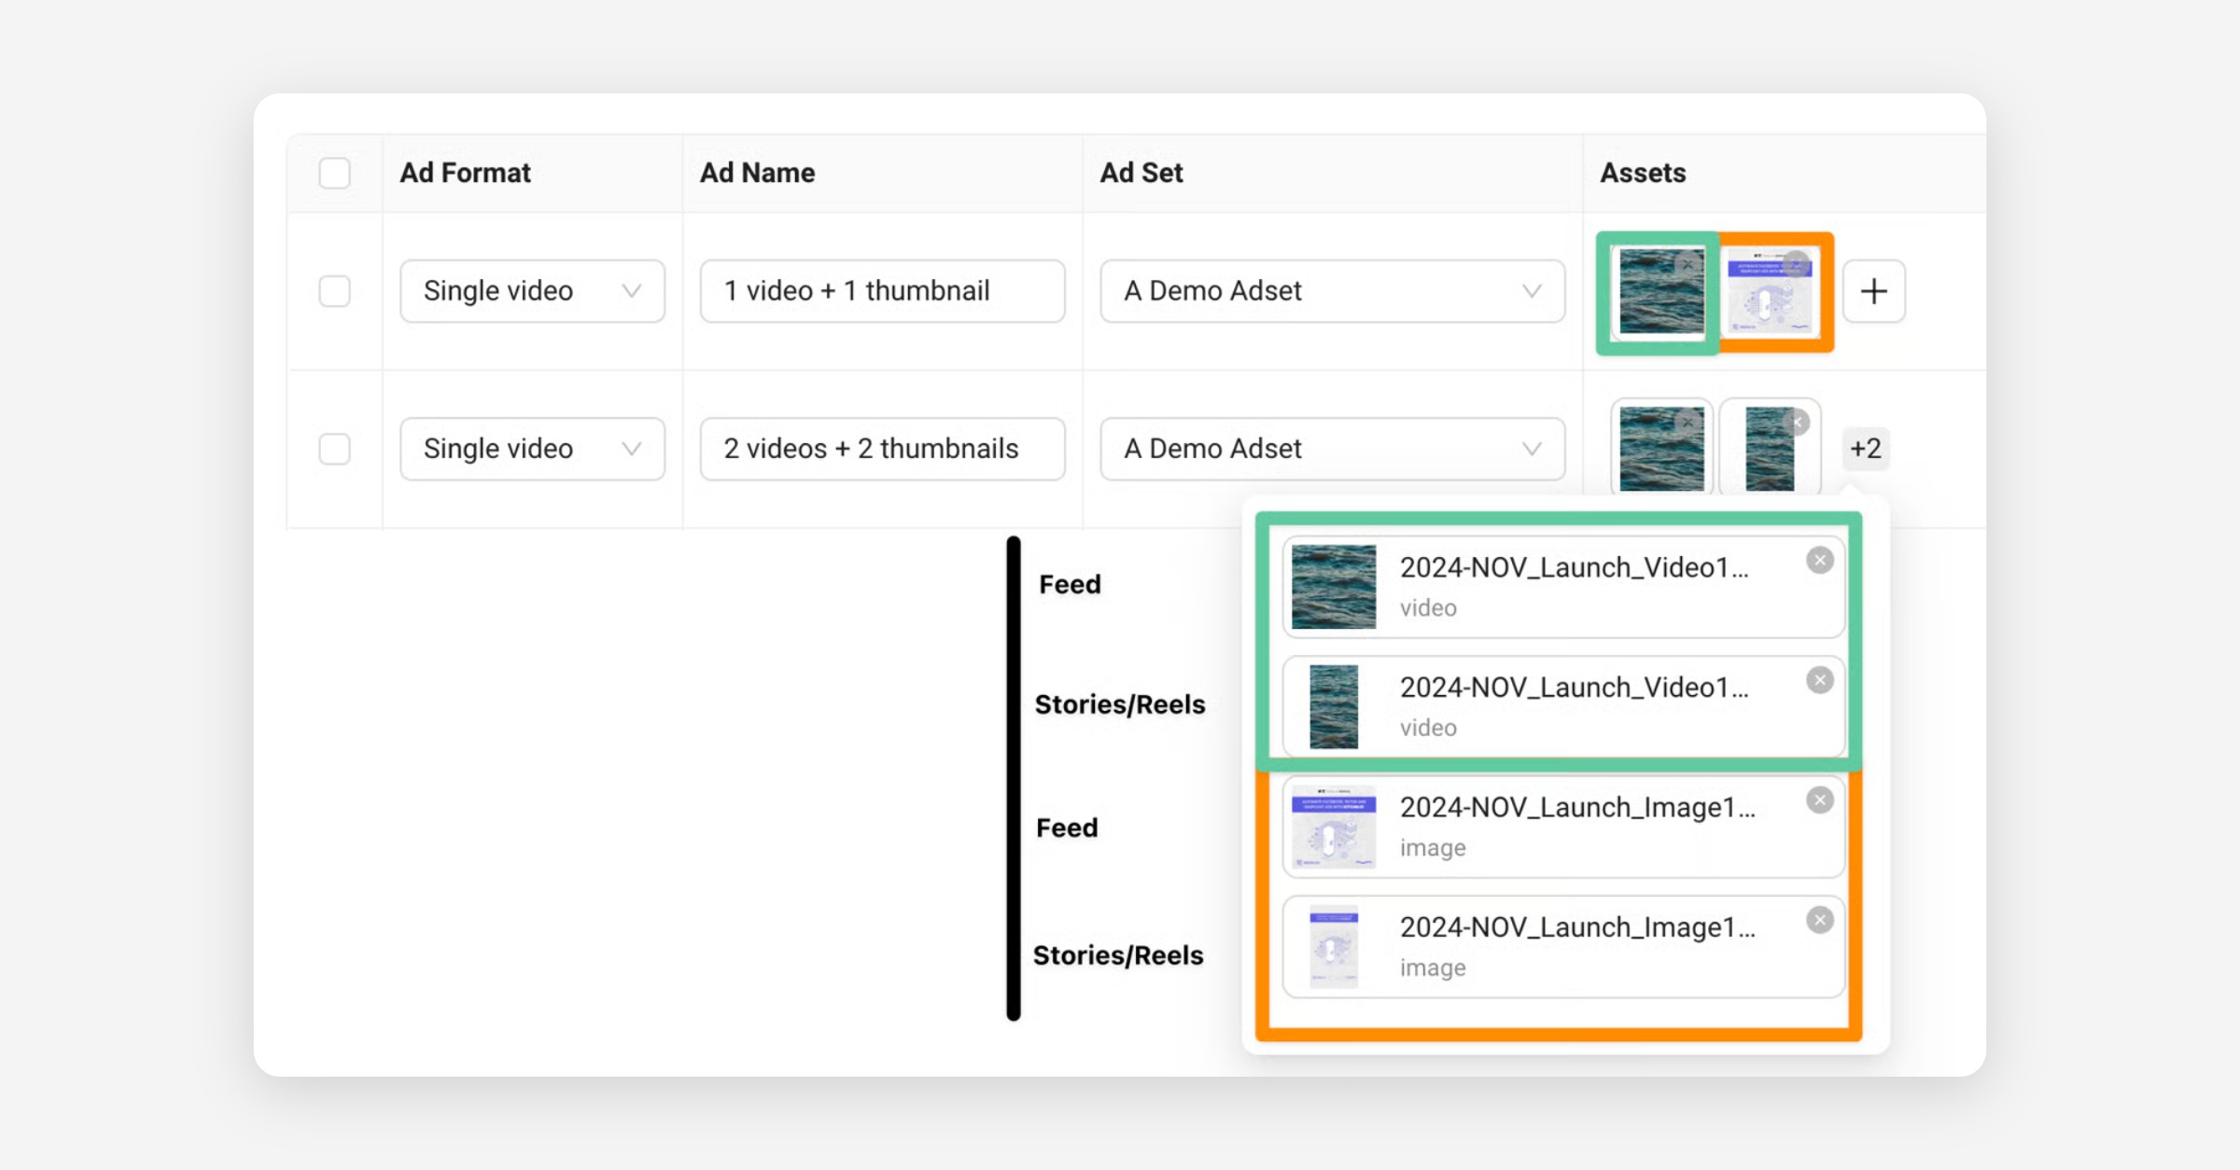
Task: Select the first 2024-NOV_Launch_Image1 item thumbnail
Action: (1333, 827)
